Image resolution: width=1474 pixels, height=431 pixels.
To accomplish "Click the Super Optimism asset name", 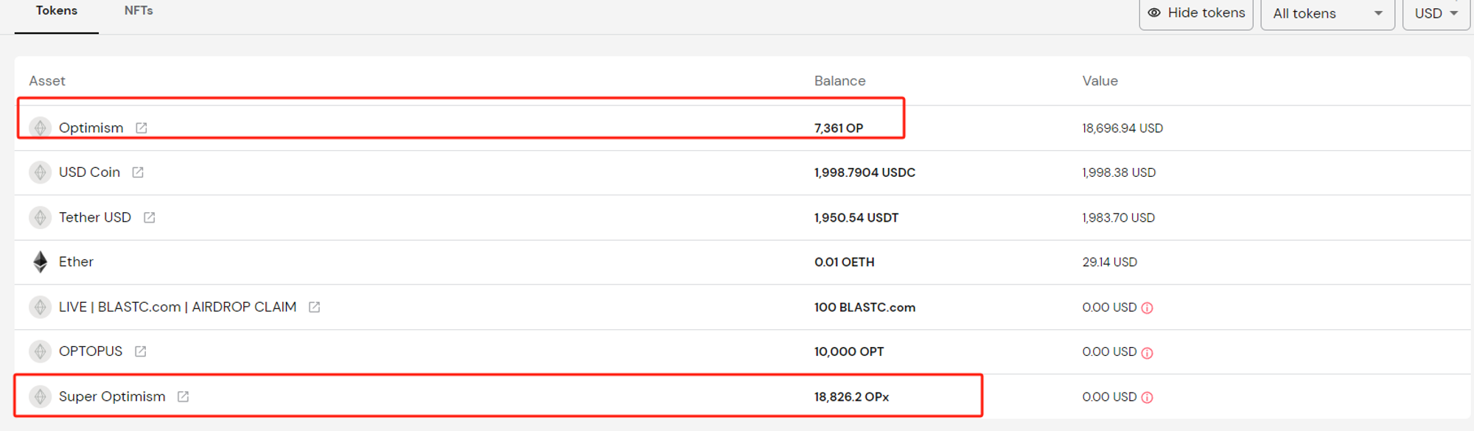I will click(x=112, y=396).
